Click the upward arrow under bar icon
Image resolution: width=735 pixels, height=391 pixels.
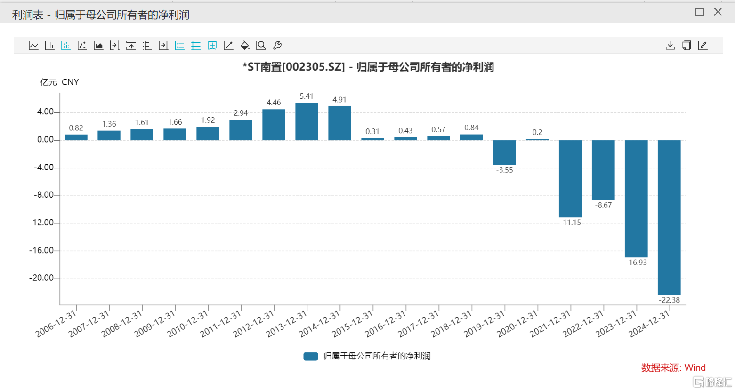click(131, 46)
